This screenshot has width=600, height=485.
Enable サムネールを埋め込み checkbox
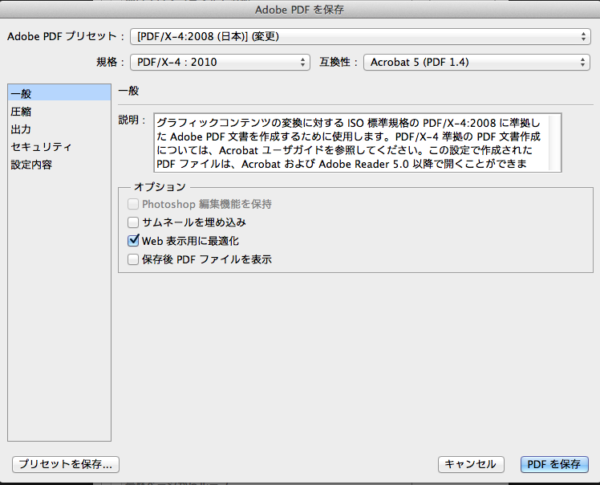point(133,222)
